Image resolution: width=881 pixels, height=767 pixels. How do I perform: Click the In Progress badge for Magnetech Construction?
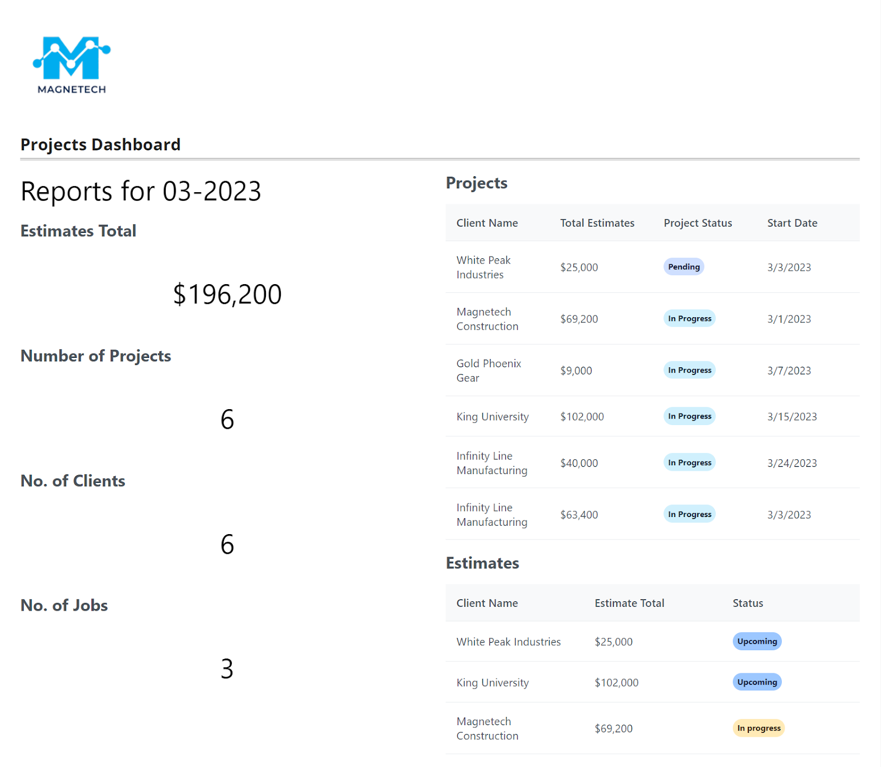[x=689, y=318]
